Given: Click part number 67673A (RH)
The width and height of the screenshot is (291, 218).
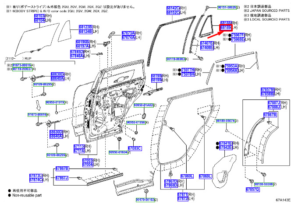Looking at the screenshot, I should 128,33.
